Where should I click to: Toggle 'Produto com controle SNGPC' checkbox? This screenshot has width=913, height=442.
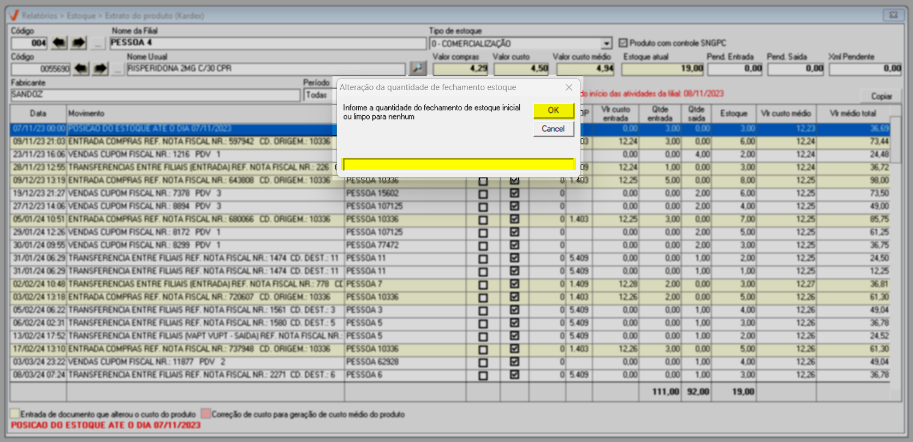tap(623, 43)
